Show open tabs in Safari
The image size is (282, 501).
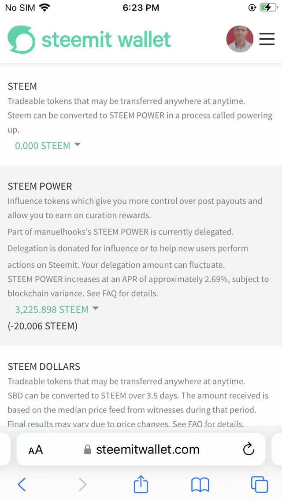pyautogui.click(x=259, y=485)
